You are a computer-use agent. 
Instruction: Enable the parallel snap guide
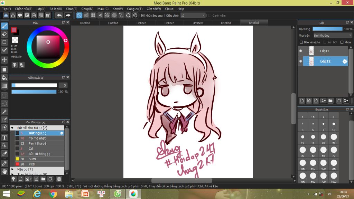pyautogui.click(x=86, y=15)
